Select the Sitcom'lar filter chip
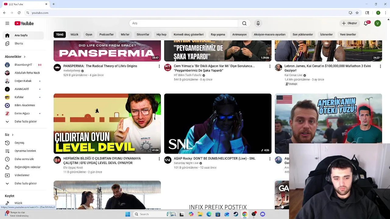 pyautogui.click(x=143, y=34)
